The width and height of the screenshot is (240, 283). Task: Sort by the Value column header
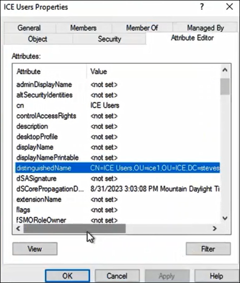pyautogui.click(x=153, y=72)
